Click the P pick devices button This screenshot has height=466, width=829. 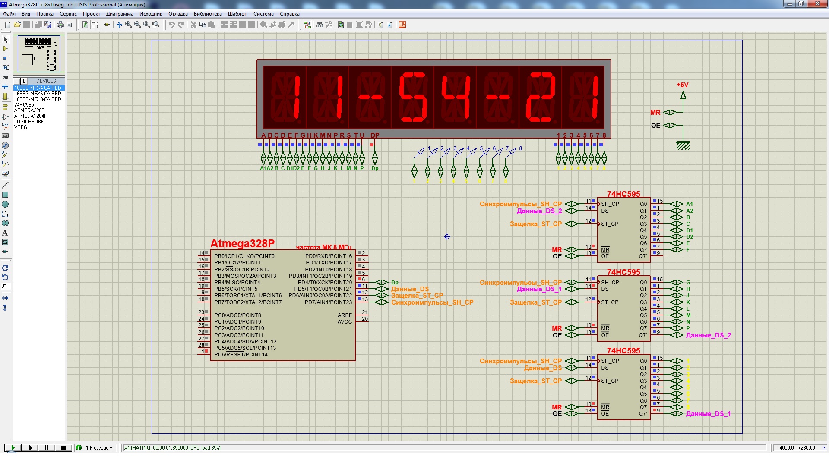click(x=17, y=81)
